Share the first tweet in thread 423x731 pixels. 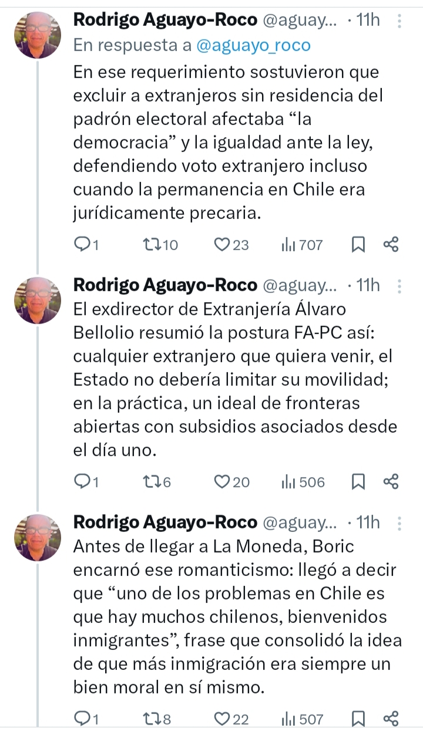[391, 245]
